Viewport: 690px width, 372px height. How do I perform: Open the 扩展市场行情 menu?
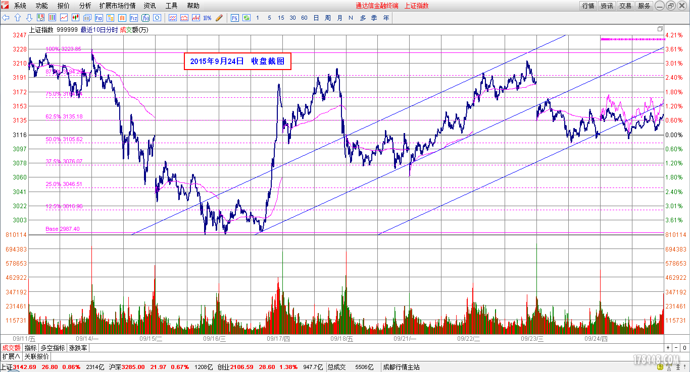point(117,6)
